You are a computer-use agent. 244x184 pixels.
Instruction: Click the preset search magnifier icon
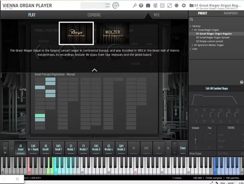191,19
